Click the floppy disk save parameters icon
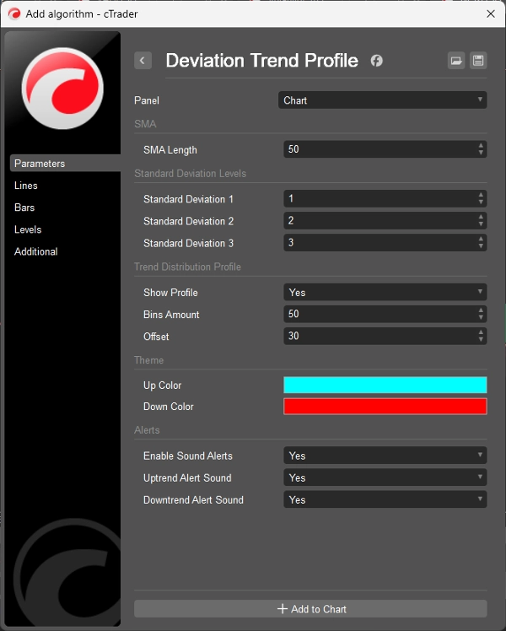 tap(478, 61)
